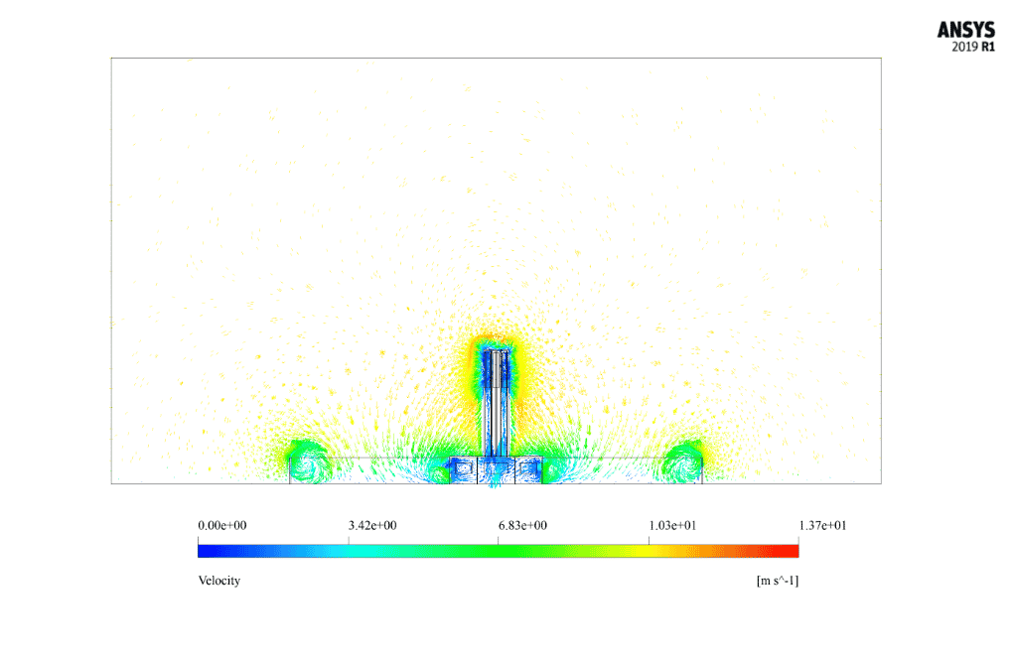This screenshot has width=1013, height=659.
Task: Click the [m s^-1] units label
Action: tap(777, 581)
